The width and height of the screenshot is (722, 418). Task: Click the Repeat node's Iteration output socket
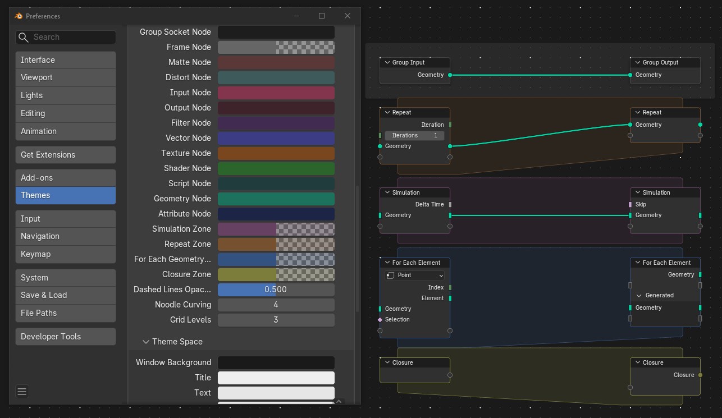coord(450,125)
